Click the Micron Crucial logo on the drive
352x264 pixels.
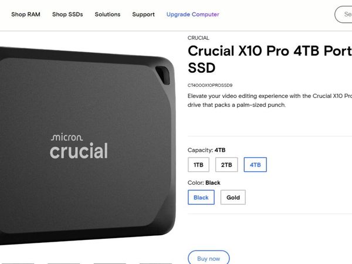point(79,146)
